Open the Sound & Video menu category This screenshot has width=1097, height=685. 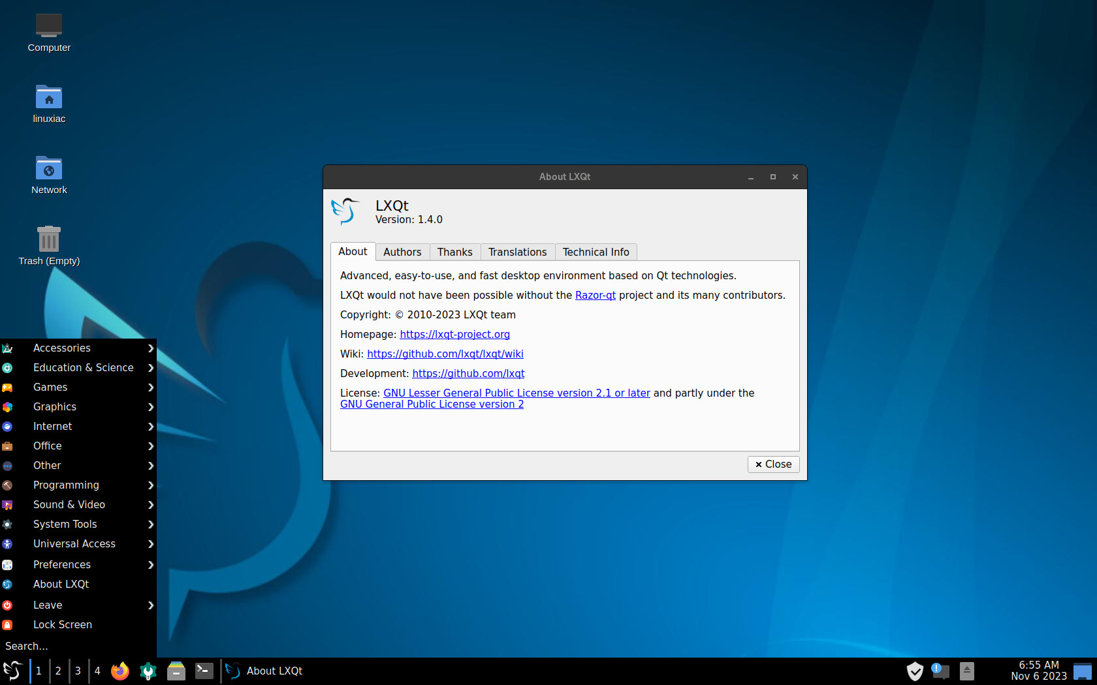[x=78, y=505]
